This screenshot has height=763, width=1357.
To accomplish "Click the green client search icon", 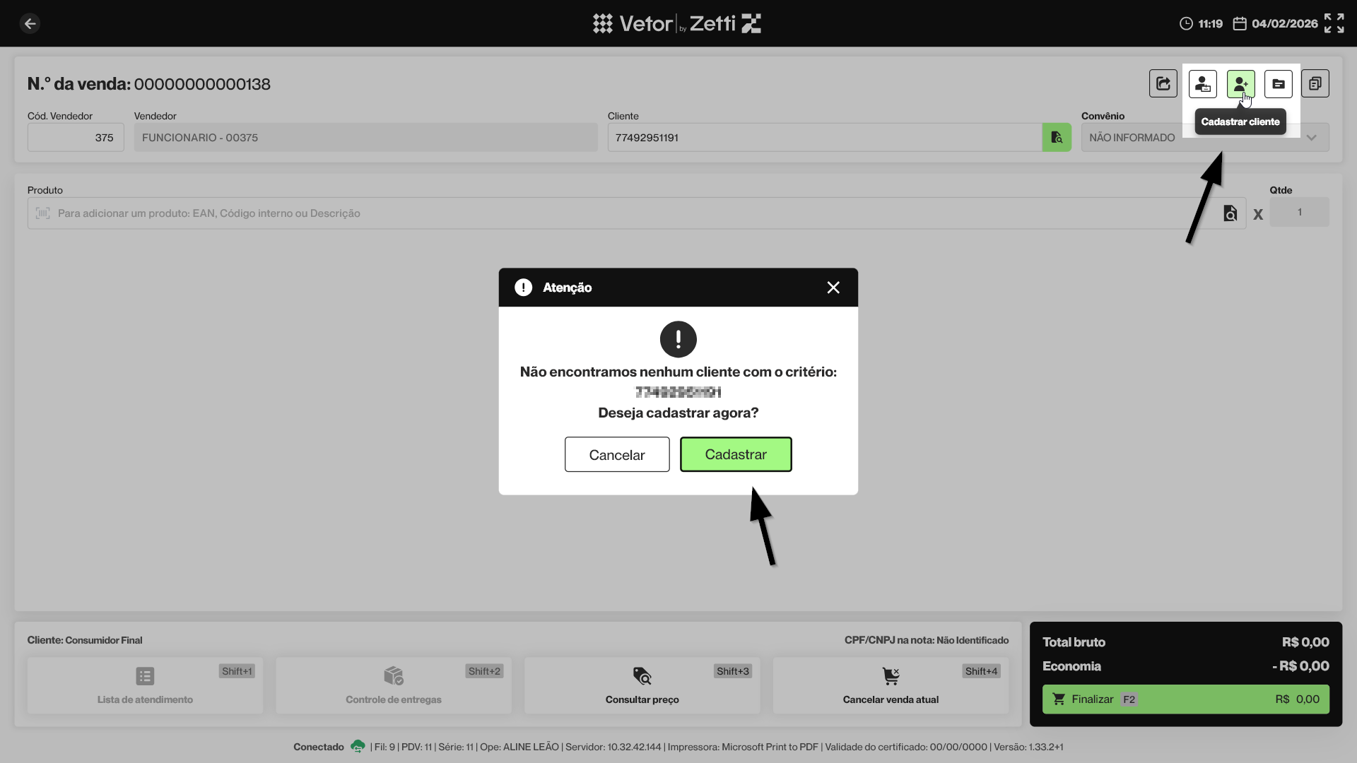I will (1057, 138).
